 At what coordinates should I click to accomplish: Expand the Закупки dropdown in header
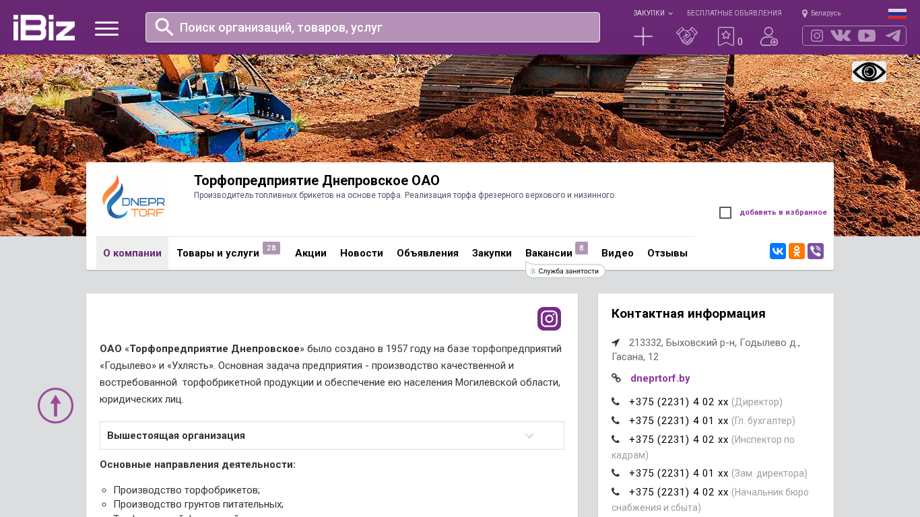[653, 13]
